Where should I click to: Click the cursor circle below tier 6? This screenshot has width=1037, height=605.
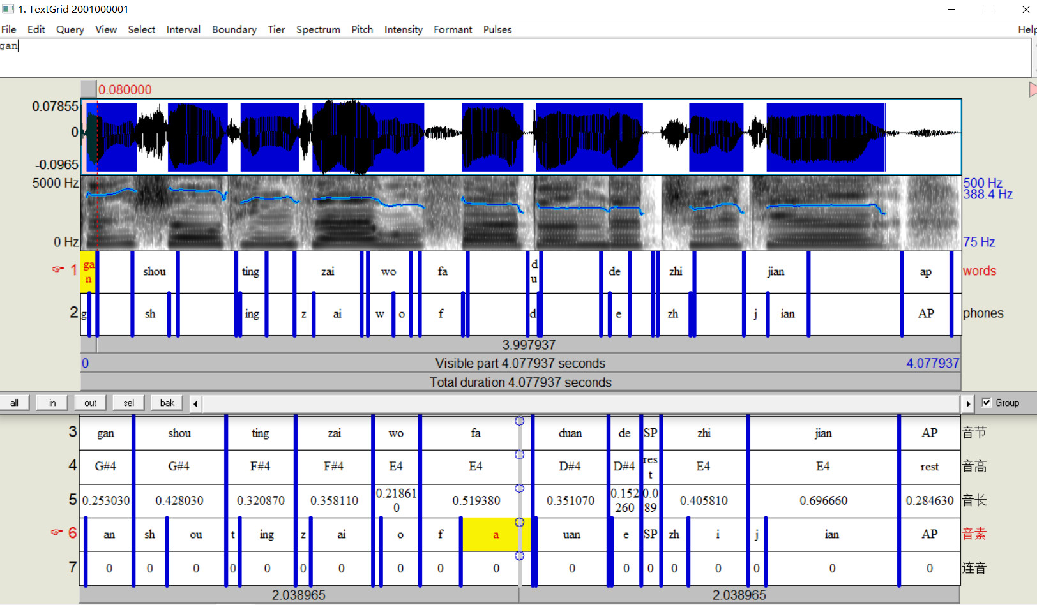pyautogui.click(x=520, y=556)
